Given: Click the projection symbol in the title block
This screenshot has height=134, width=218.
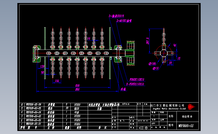Looking at the screenshot, I should 143,128.
